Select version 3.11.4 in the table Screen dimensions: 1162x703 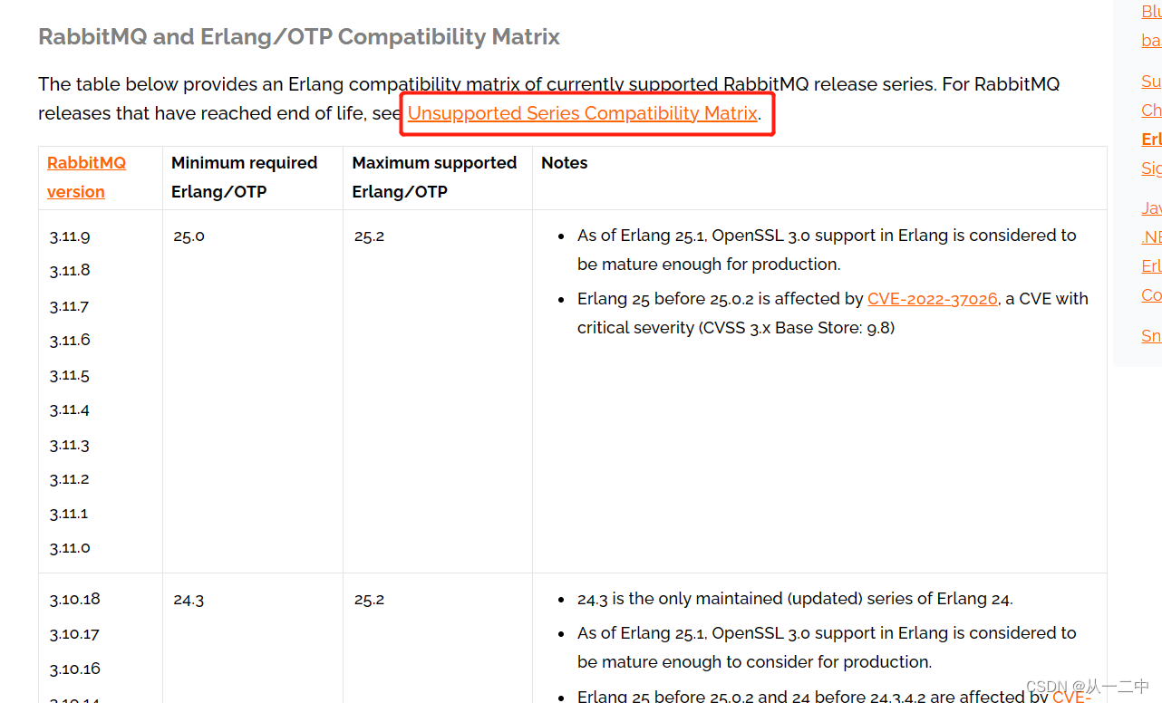click(x=70, y=409)
